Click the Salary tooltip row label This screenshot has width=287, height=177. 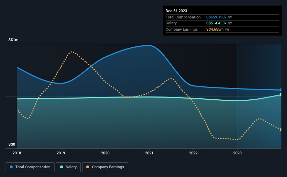[171, 23]
